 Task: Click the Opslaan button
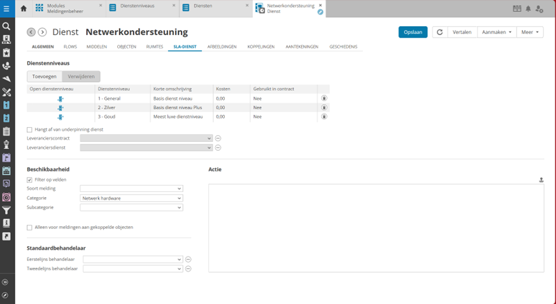(413, 32)
